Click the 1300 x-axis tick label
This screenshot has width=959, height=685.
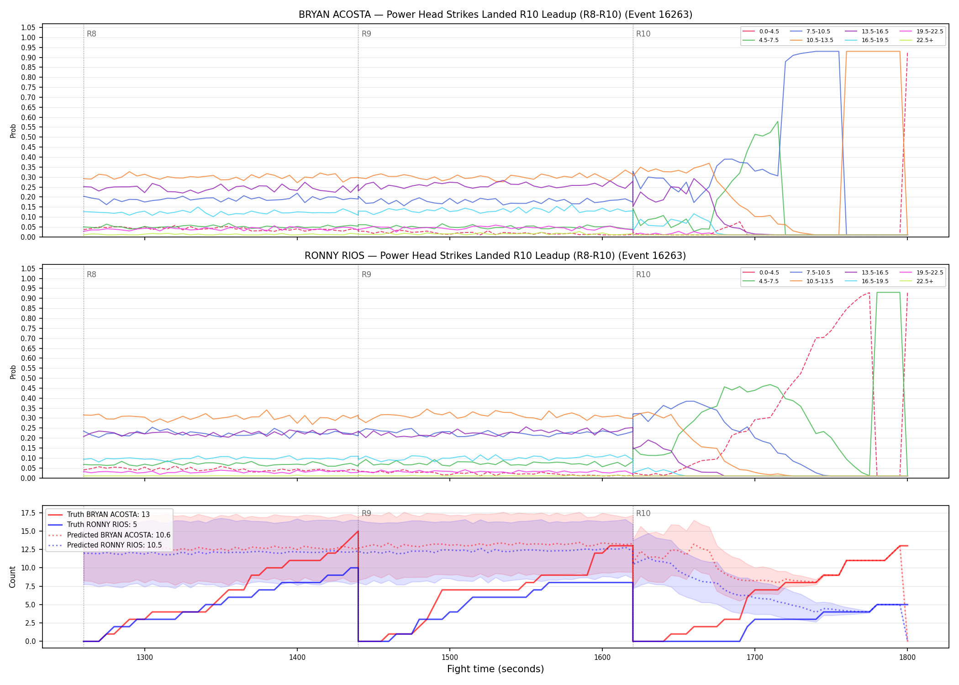(x=145, y=657)
